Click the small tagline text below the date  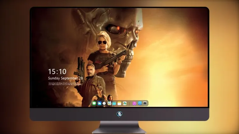tap(65, 84)
